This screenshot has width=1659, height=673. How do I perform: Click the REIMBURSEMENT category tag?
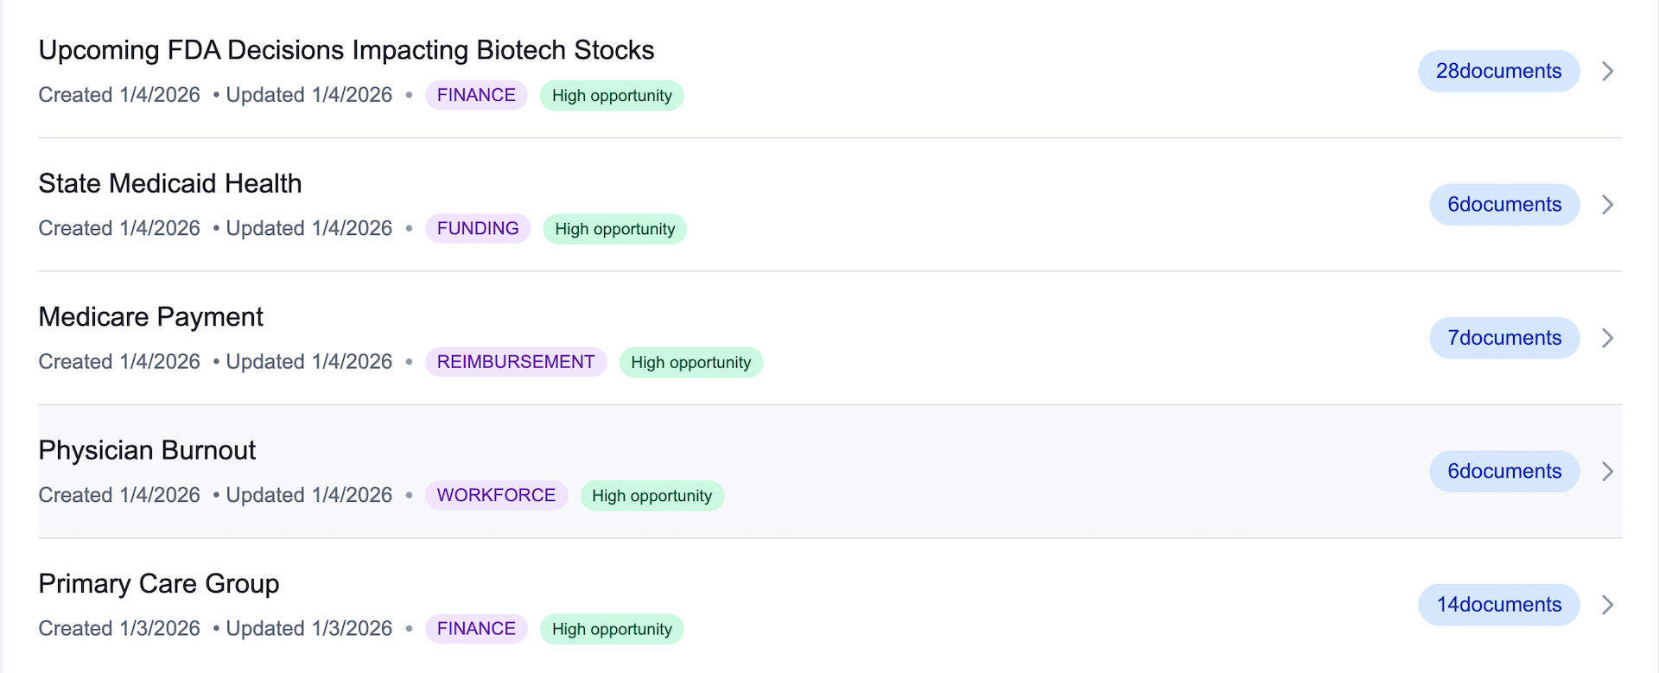click(516, 362)
